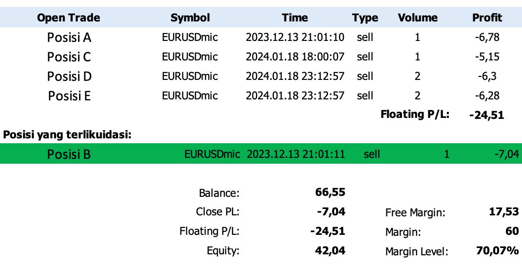Select the Posisi yang terlikuidasi heading
Screen dimensions: 522x267
tap(67, 135)
